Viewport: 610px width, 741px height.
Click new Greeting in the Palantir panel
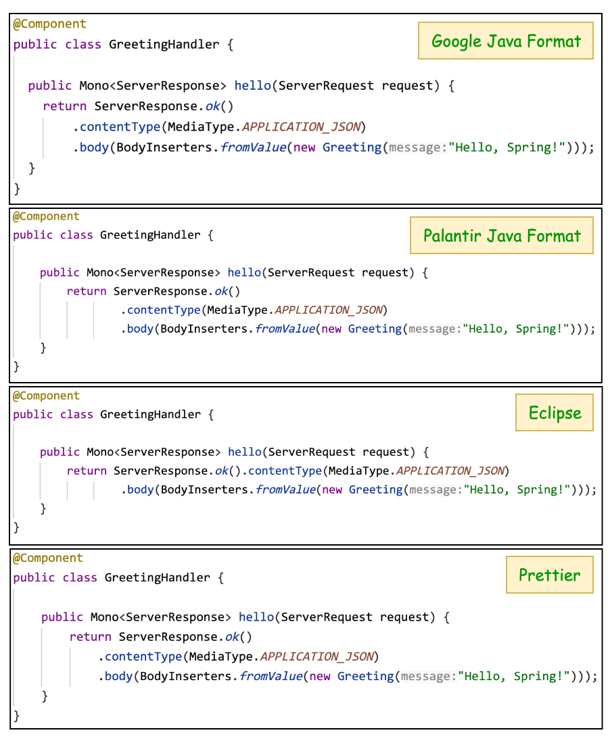point(362,329)
